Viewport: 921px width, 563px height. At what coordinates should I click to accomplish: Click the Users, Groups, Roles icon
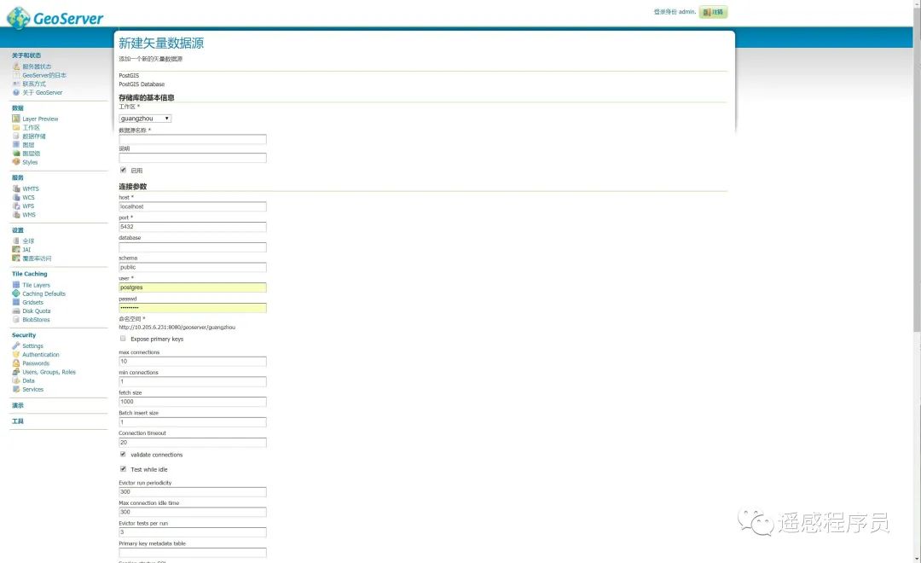point(16,372)
